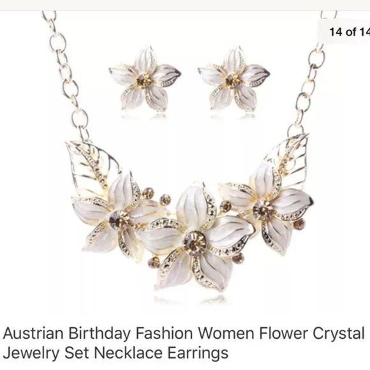Click the word "Earrings" in the title
The image size is (370, 370).
tap(198, 353)
